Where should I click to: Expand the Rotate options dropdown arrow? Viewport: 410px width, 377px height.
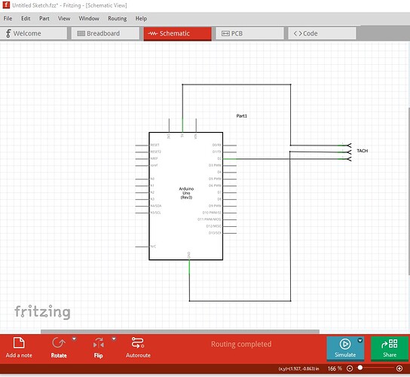[75, 339]
